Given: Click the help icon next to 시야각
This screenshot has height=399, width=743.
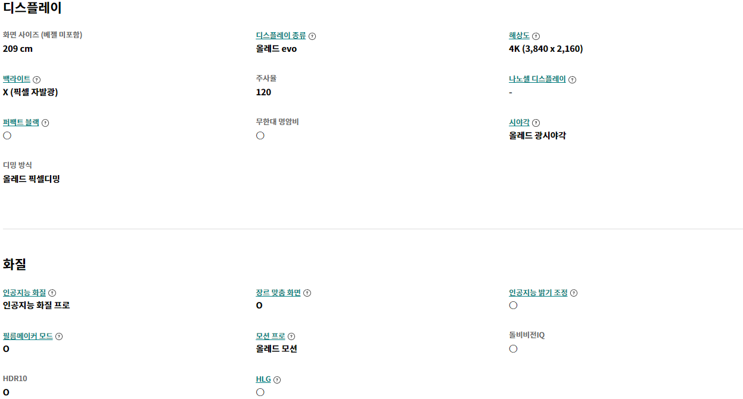Looking at the screenshot, I should pos(536,123).
